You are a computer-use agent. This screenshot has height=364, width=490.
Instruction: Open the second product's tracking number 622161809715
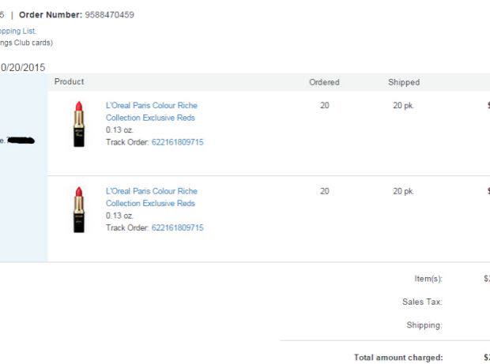click(177, 227)
